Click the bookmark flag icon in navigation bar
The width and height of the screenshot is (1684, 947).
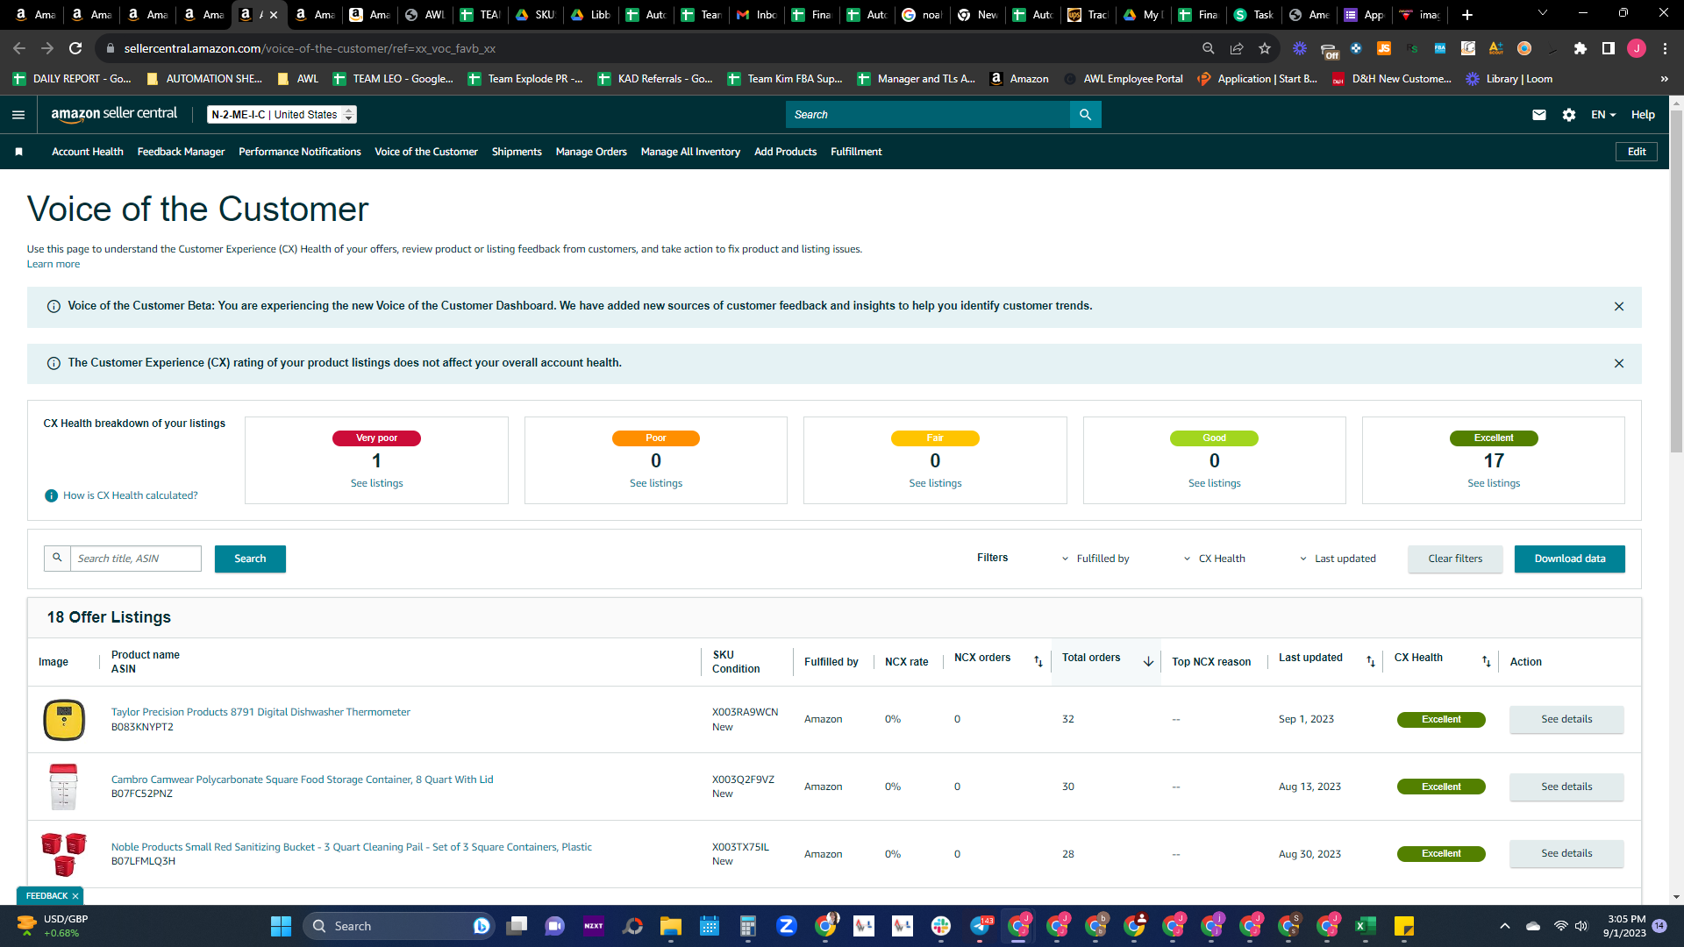tap(18, 152)
